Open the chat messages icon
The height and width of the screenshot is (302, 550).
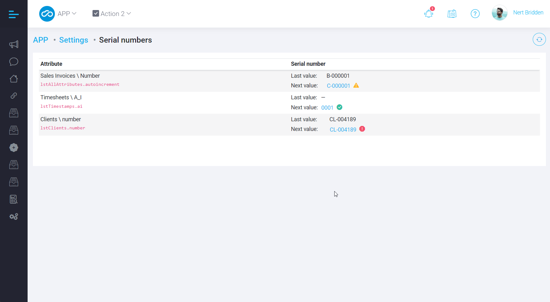14,62
